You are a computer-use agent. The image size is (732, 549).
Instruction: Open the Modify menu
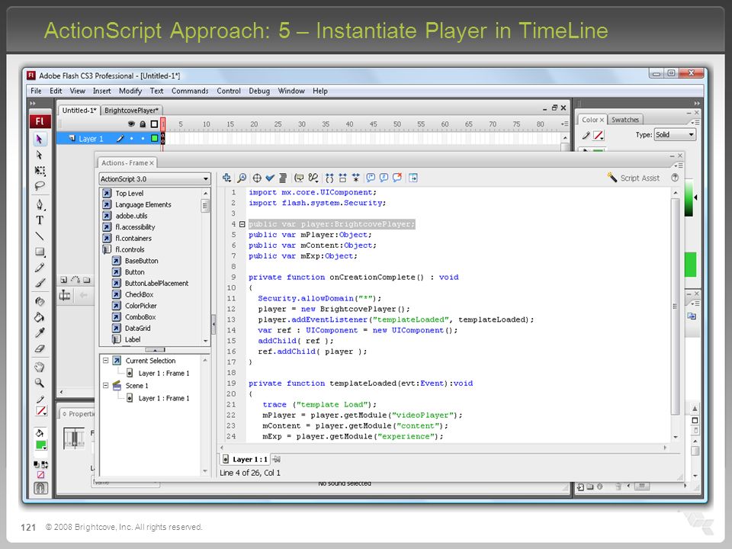130,91
